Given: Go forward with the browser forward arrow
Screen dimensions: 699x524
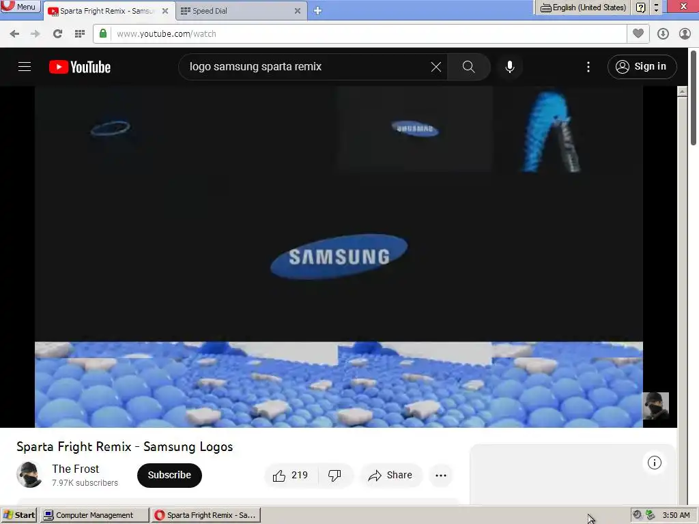Looking at the screenshot, I should click(35, 34).
